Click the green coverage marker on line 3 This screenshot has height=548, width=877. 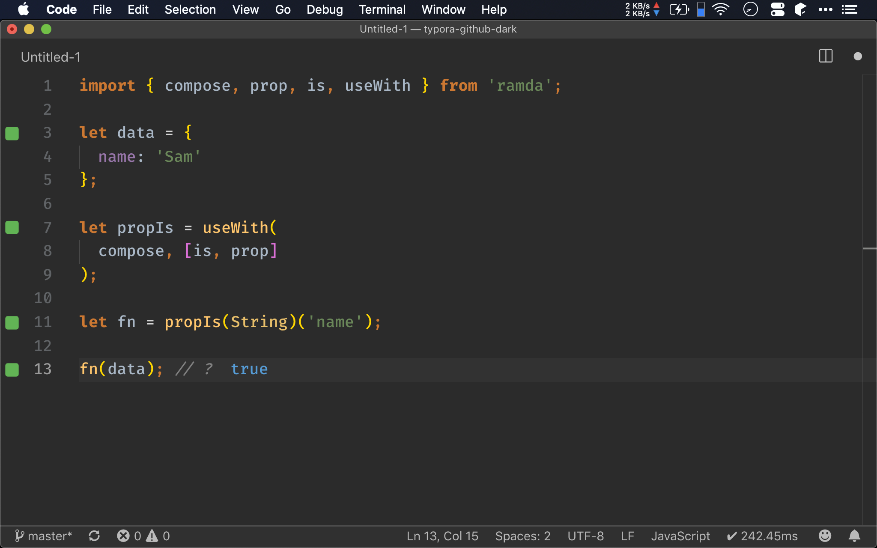pyautogui.click(x=12, y=133)
